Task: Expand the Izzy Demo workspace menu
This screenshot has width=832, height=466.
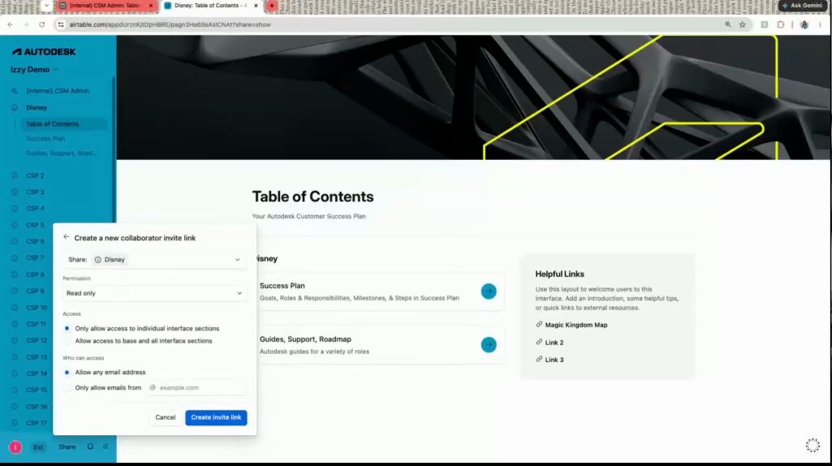Action: tap(34, 70)
